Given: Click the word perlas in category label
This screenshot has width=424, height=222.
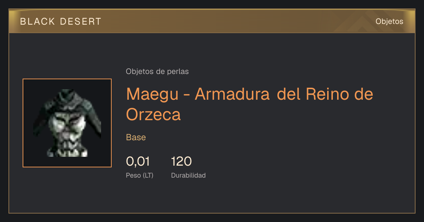Looking at the screenshot, I should tap(178, 72).
